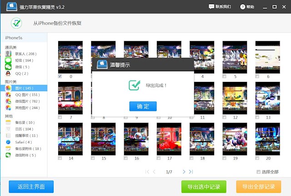291x196 pixels.
Task: Click the 微信图片 (782) icon
Action: coord(8,101)
